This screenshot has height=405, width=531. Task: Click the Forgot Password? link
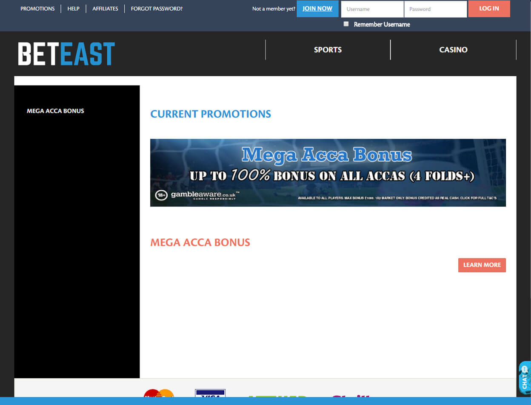157,9
